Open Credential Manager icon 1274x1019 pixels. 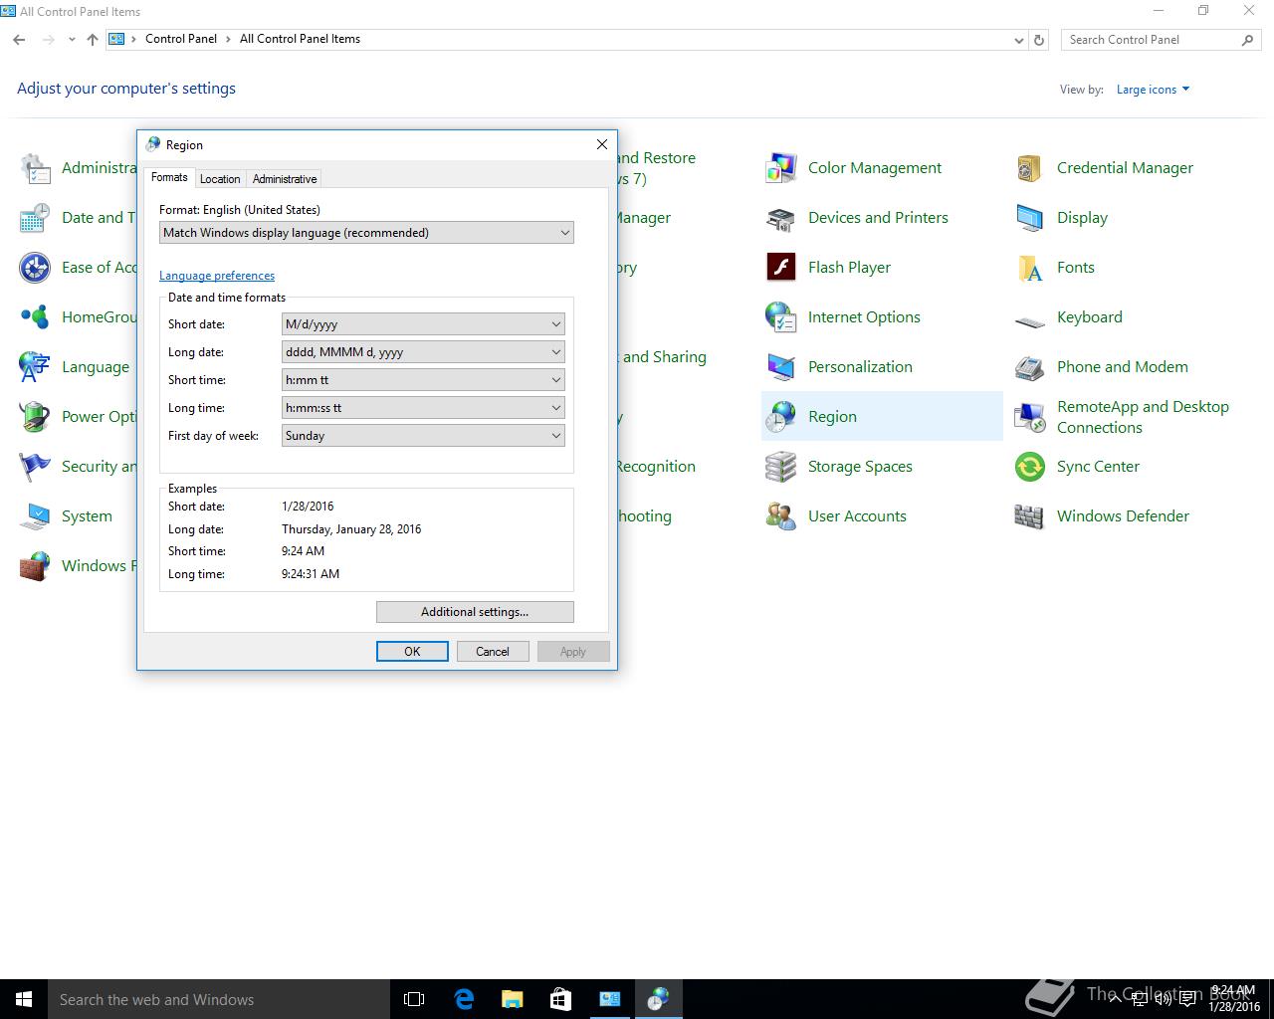pyautogui.click(x=1029, y=168)
